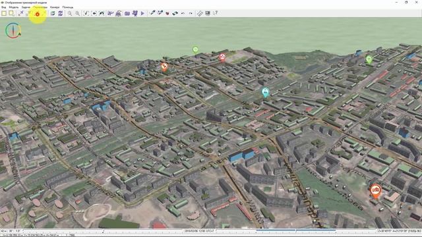The height and width of the screenshot is (237, 422).
Task: Select the teal vehicle map marker
Action: [266, 92]
